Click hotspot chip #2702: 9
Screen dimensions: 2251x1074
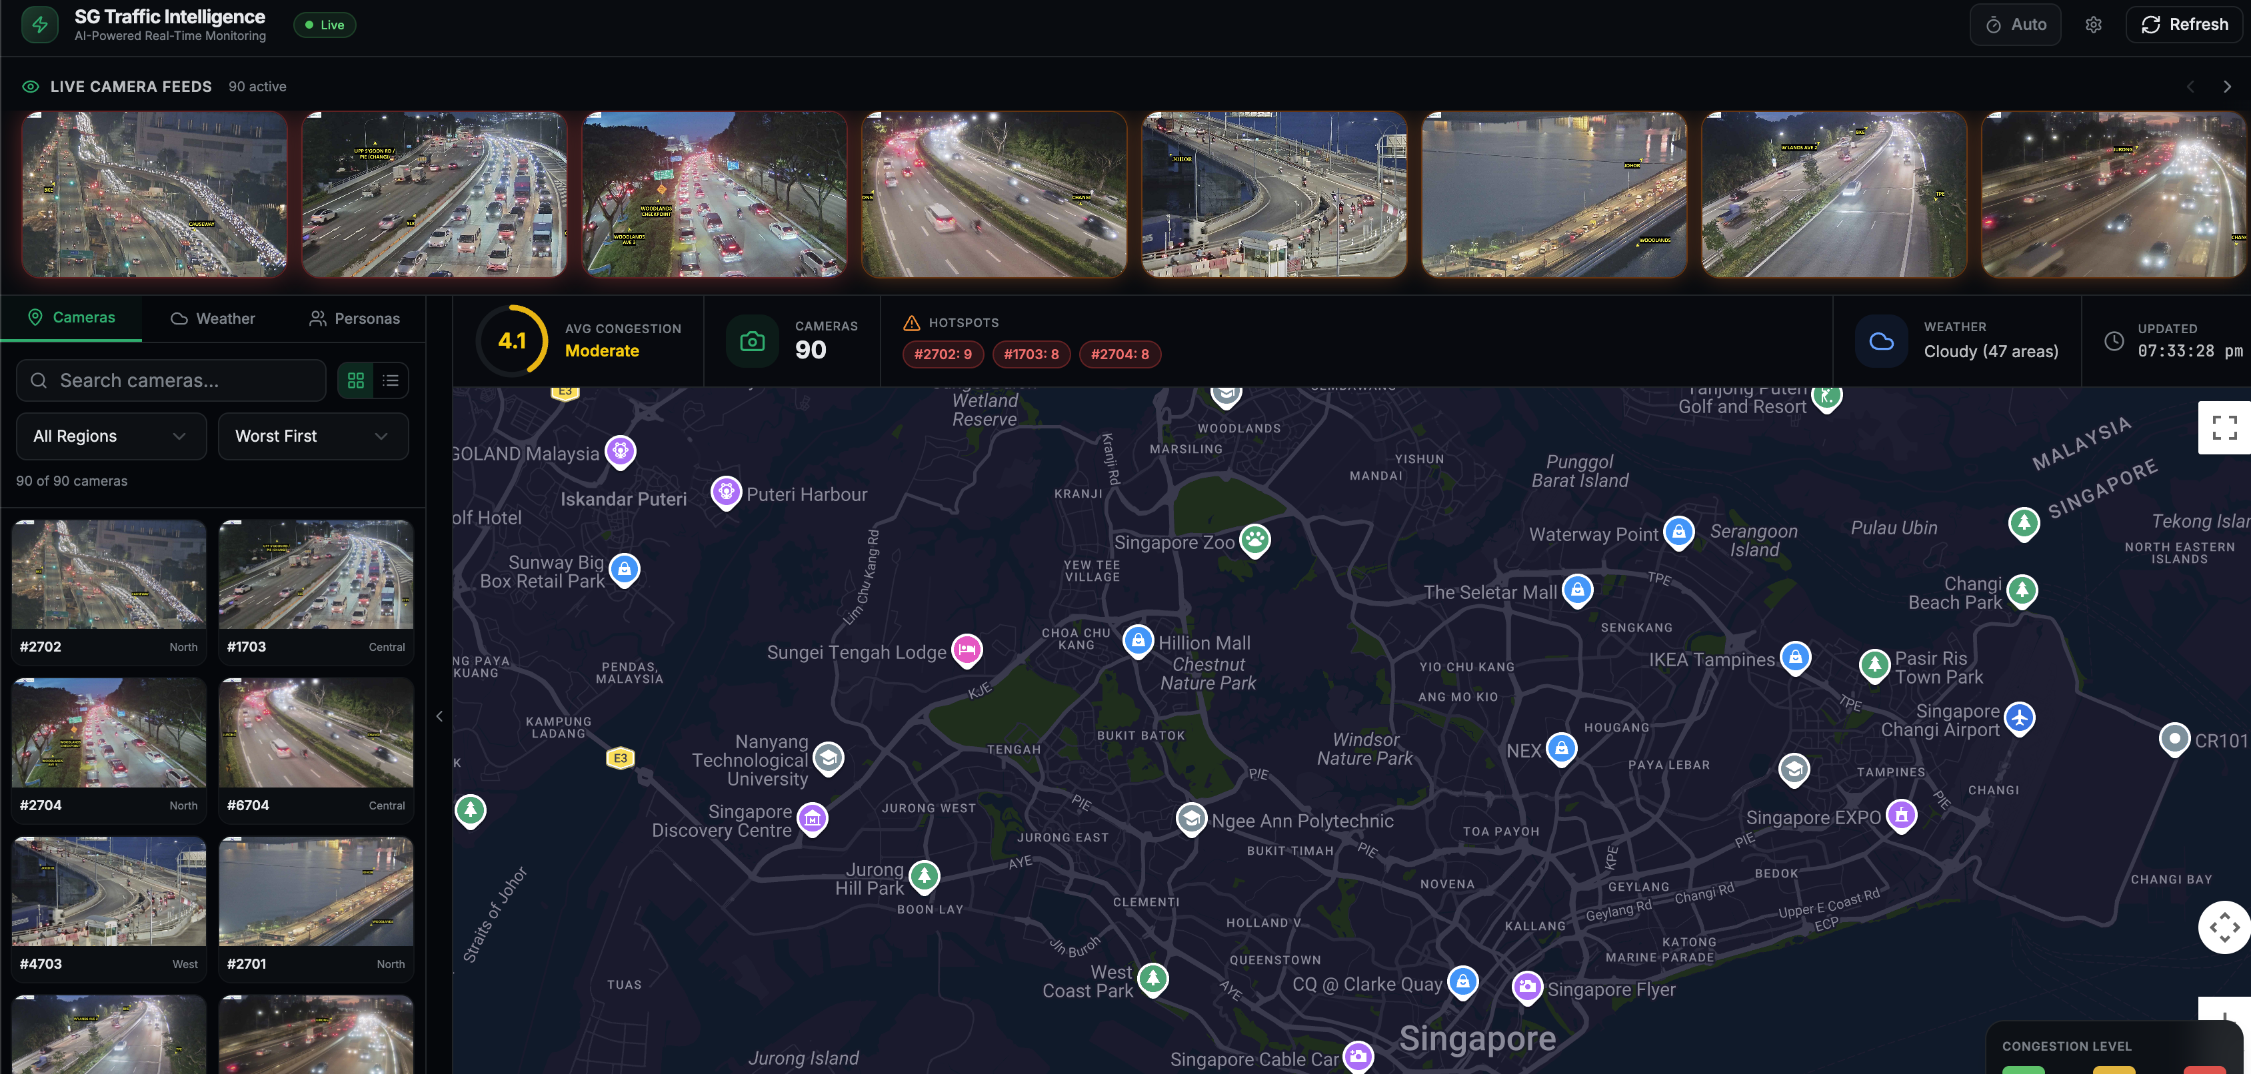(943, 354)
